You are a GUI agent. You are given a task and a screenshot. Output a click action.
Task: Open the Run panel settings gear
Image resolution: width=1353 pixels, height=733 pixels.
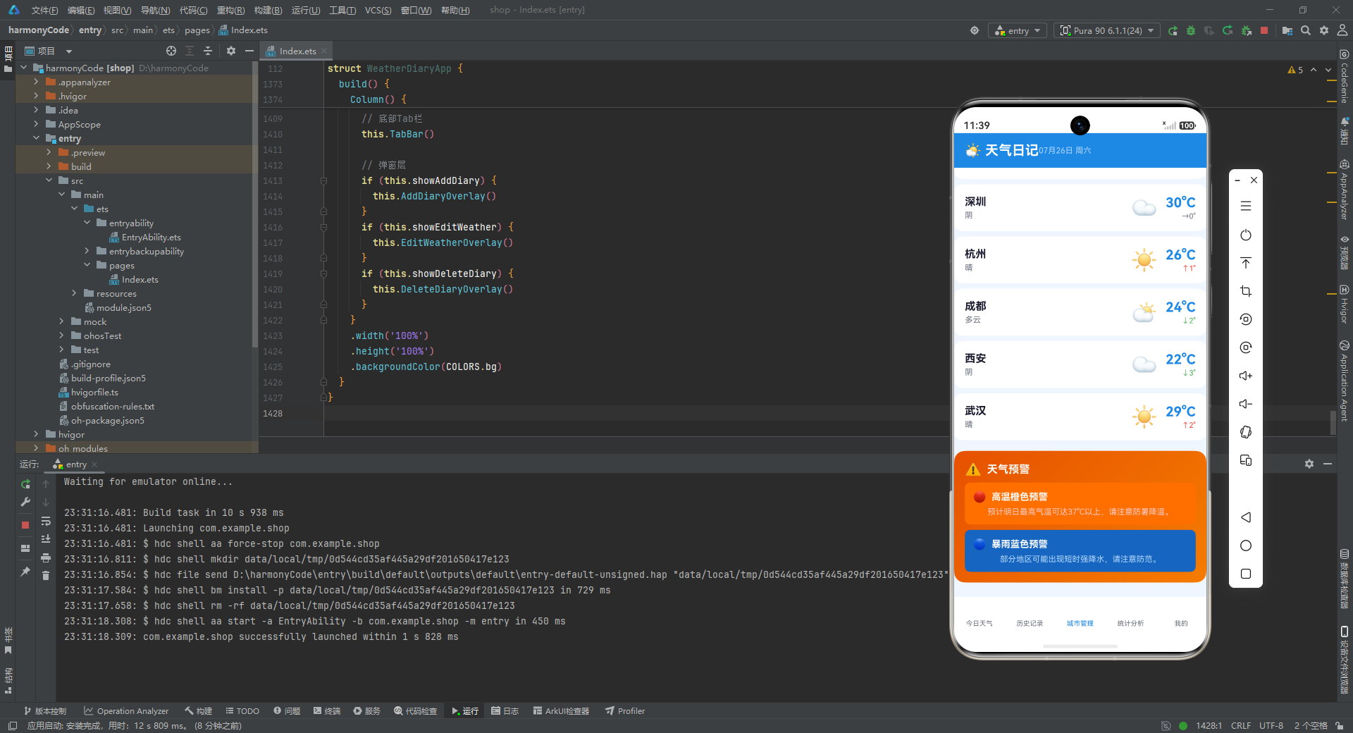point(1309,464)
